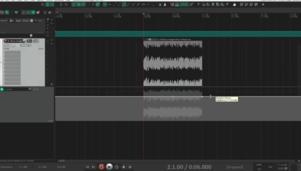This screenshot has height=171, width=301.
Task: Click the master volume fader handle
Action: pyautogui.click(x=31, y=35)
